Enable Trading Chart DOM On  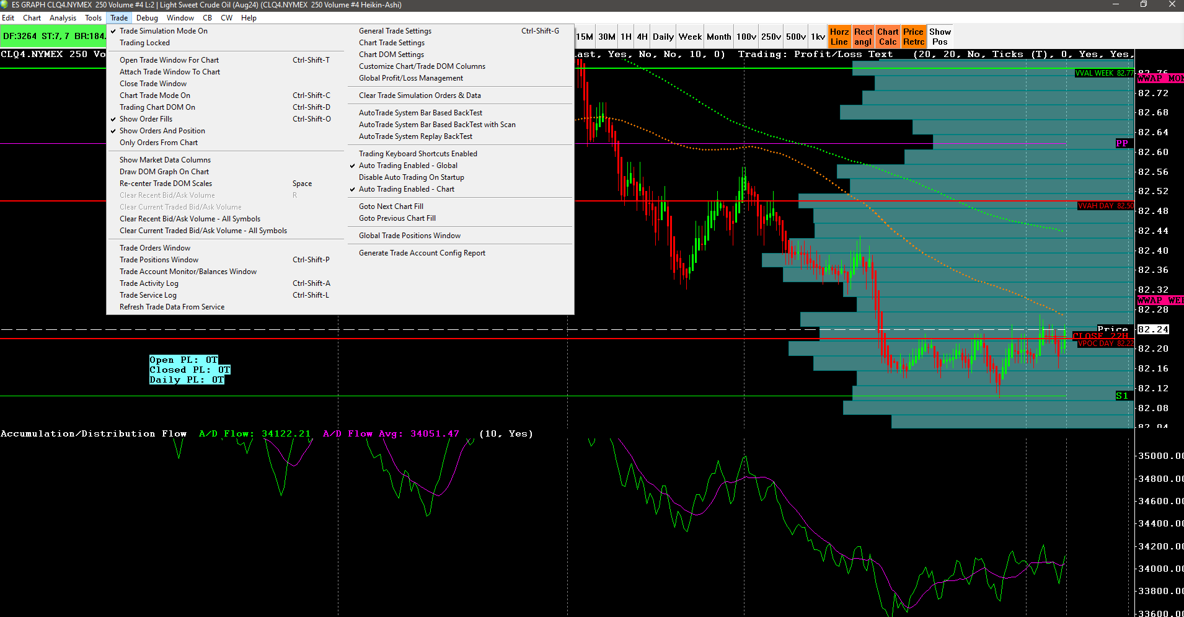click(x=225, y=107)
